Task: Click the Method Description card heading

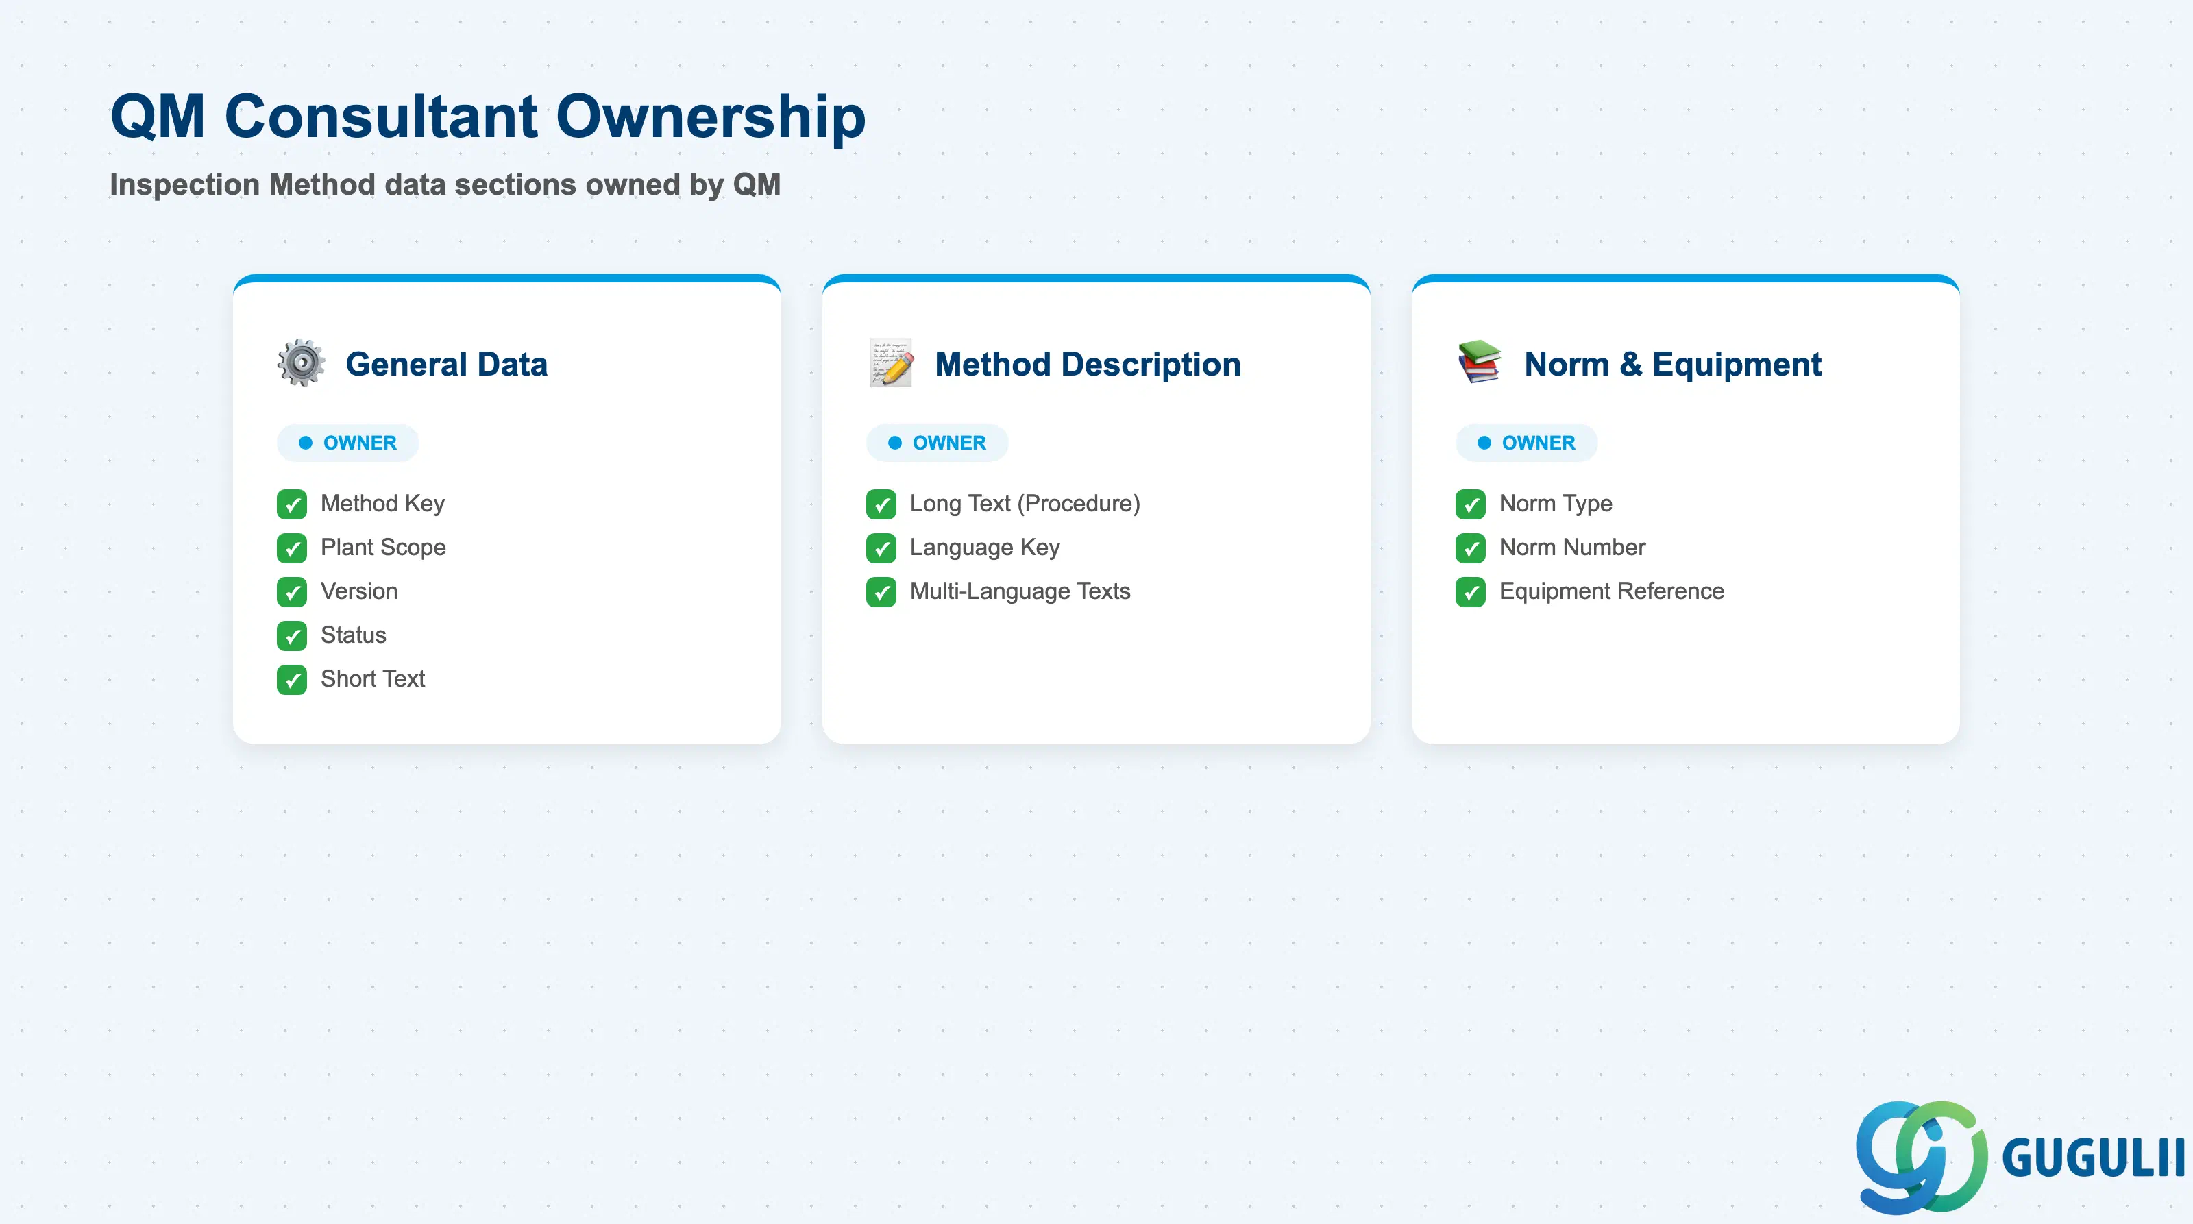Action: click(1088, 365)
